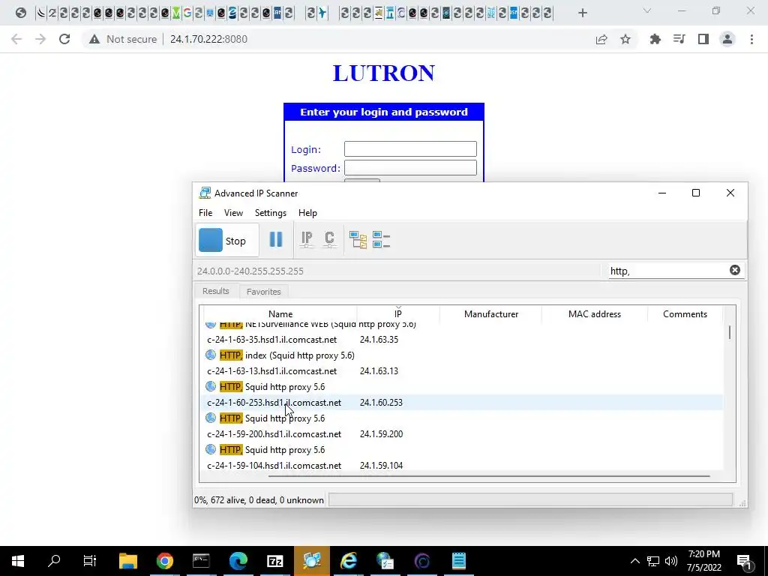Pause the scan with the pause icon
The image size is (768, 576).
(x=276, y=239)
